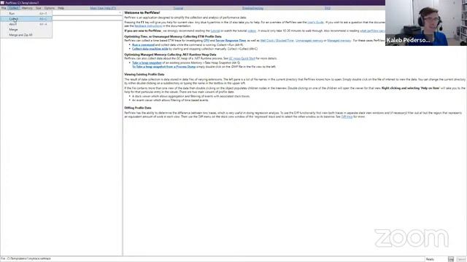The width and height of the screenshot is (467, 262).
Task: Open the File menu
Action: 4,8
